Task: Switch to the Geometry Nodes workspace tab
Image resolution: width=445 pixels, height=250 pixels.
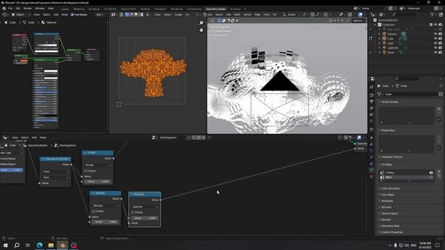Action: 216,9
